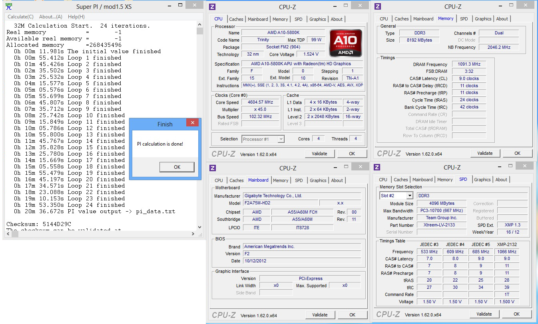
Task: Click OK in the Memory window
Action: tap(517, 153)
